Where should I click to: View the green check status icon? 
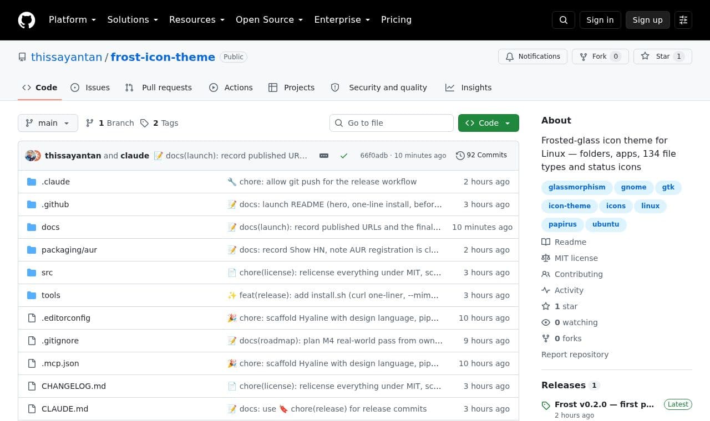coord(344,156)
